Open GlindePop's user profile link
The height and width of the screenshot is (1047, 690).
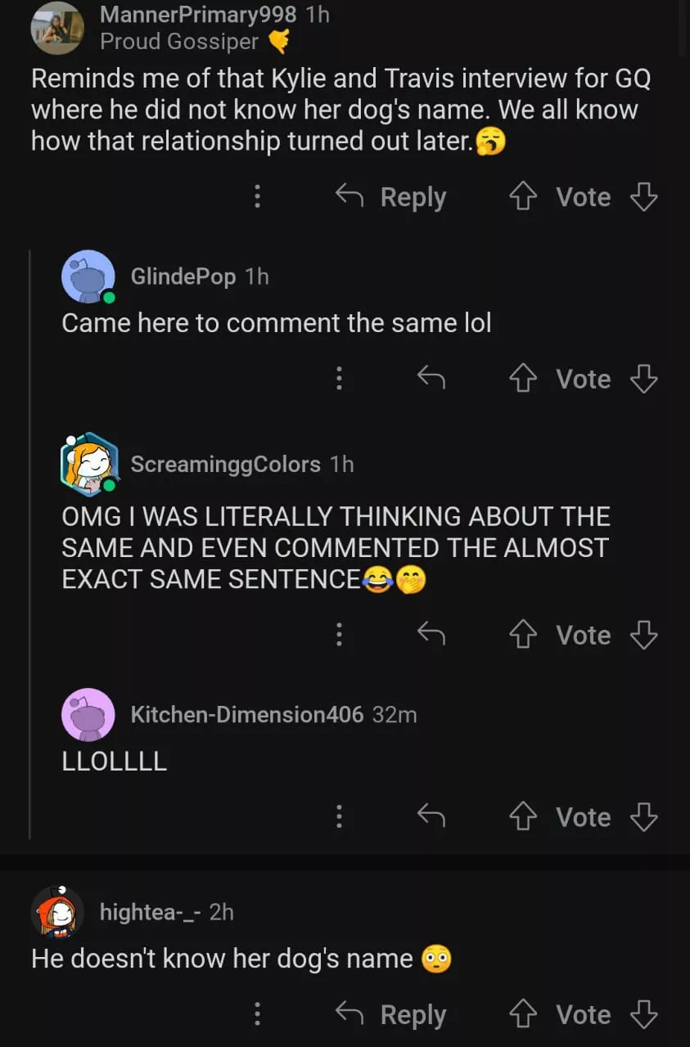(x=183, y=276)
